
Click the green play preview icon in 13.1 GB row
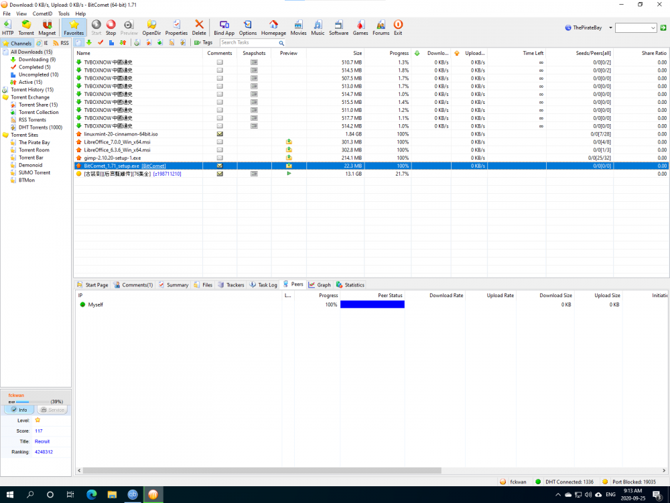tap(289, 174)
